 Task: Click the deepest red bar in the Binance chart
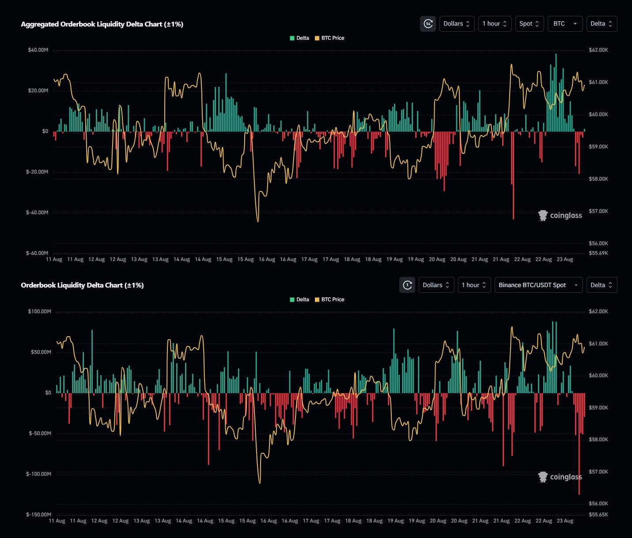(579, 443)
